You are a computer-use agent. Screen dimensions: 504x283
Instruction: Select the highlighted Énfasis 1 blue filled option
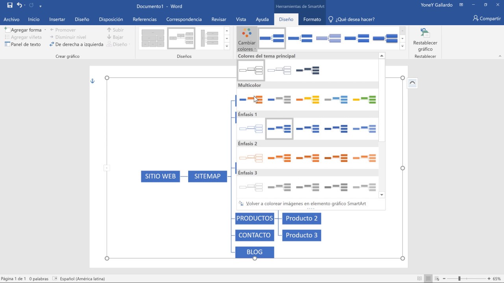point(279,129)
